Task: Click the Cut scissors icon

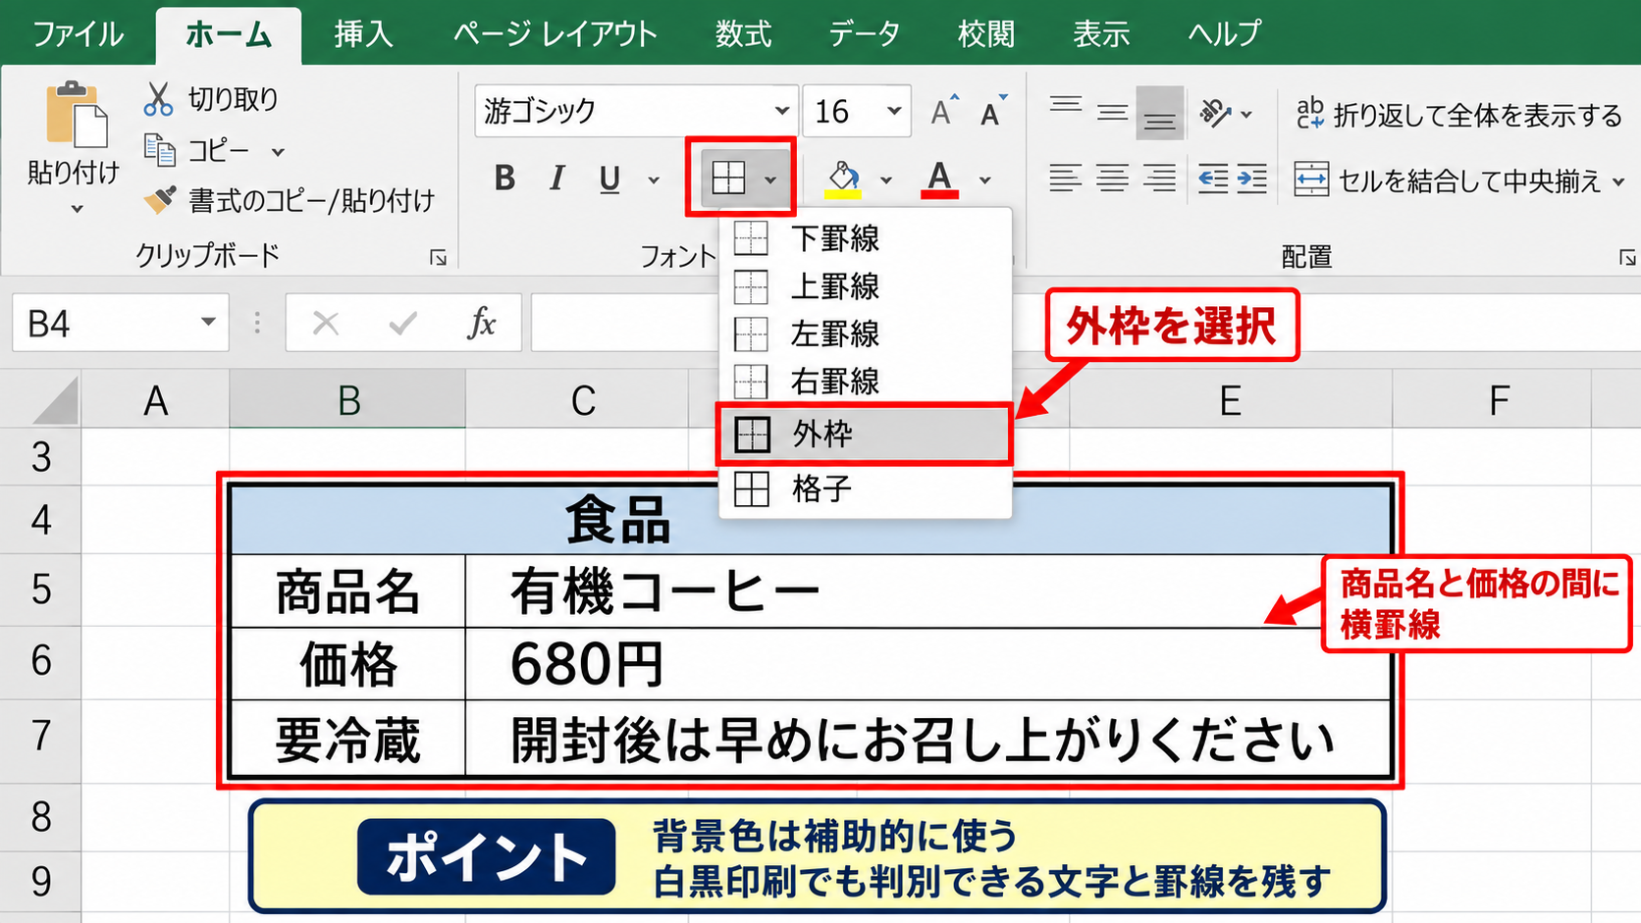Action: coord(158,99)
